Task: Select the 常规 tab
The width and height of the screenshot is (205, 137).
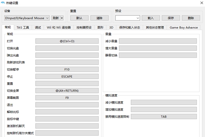Action: (x=8, y=27)
